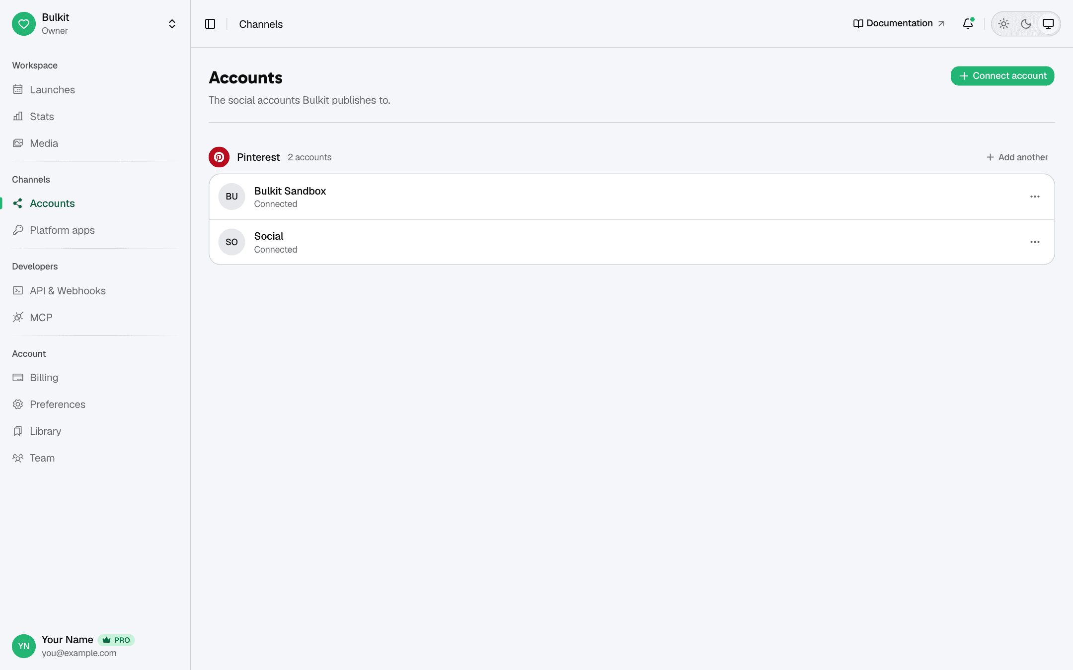
Task: Open more options for Bulkit Sandbox
Action: [x=1035, y=197]
